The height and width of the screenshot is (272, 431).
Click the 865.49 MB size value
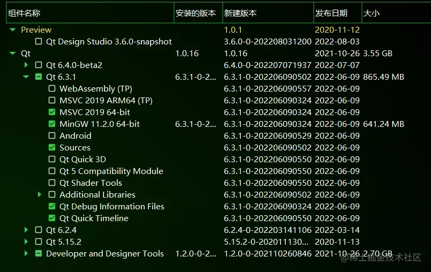[x=383, y=77]
